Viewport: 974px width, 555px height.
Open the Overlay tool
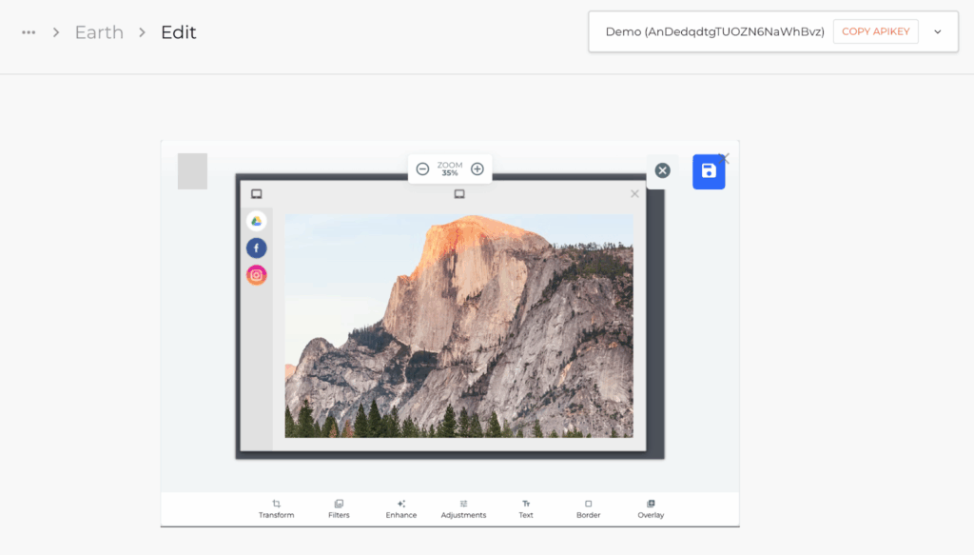coord(651,508)
